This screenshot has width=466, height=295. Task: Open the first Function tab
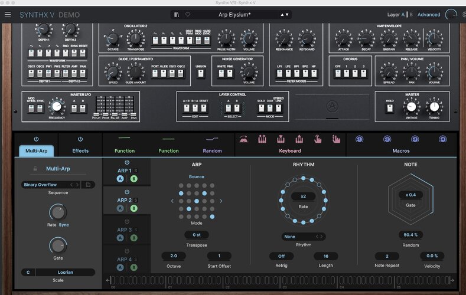(x=125, y=151)
